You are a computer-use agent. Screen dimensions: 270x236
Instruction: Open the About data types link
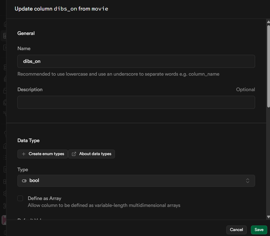(91, 154)
